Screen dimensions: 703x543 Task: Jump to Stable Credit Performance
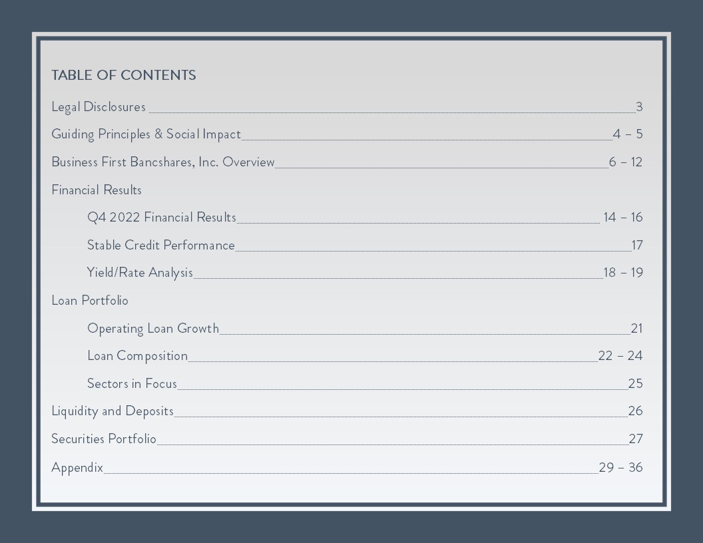coord(160,245)
